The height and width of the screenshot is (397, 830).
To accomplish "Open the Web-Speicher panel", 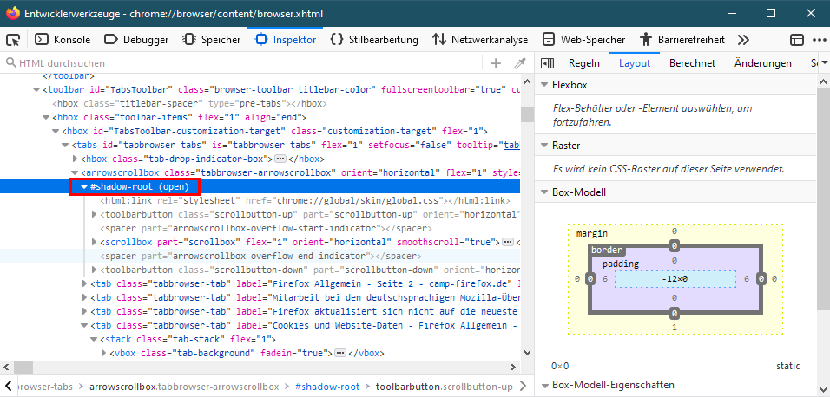I will (x=583, y=40).
